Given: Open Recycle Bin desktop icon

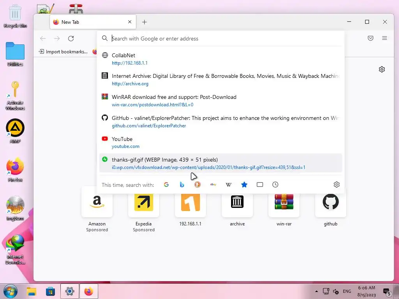Looking at the screenshot, I should 15,16.
